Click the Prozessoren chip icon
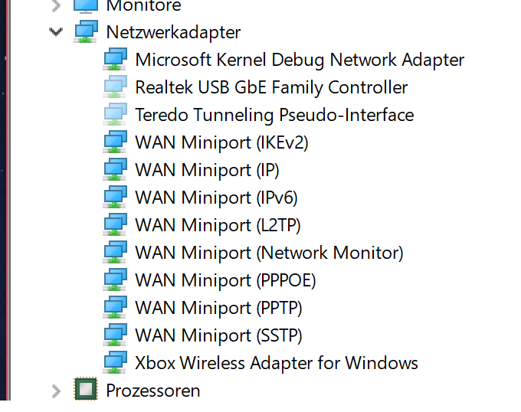This screenshot has width=521, height=412. click(86, 388)
